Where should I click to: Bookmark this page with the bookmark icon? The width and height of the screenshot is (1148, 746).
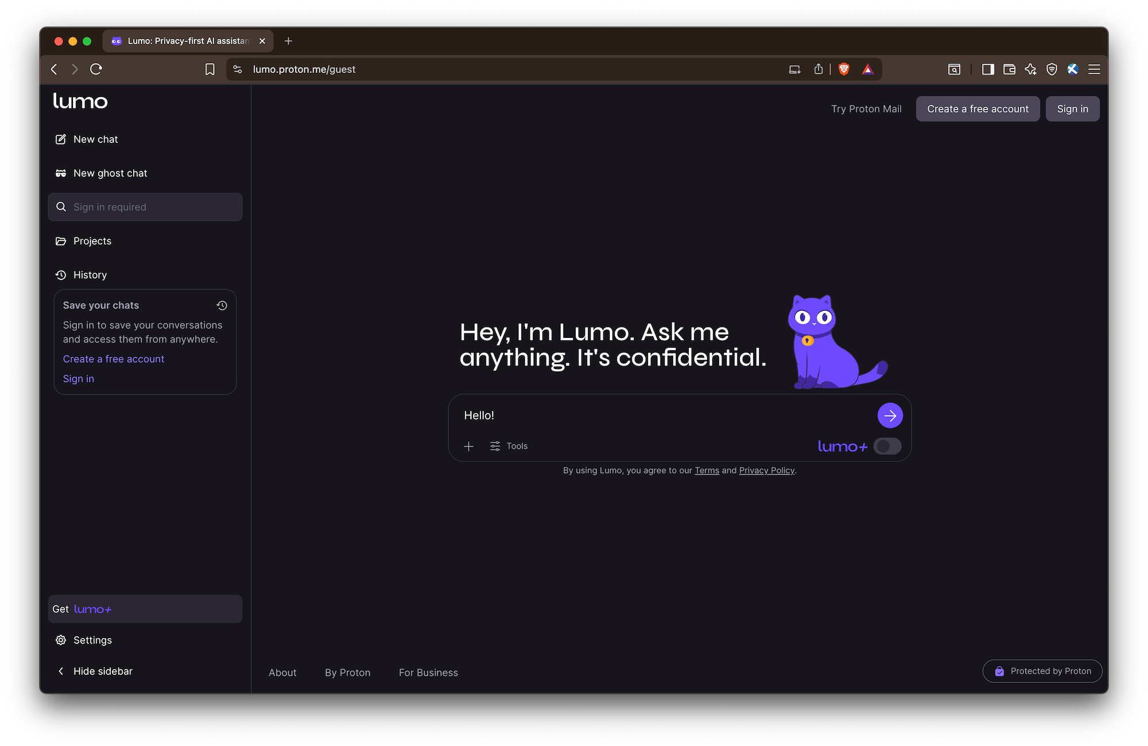point(210,69)
